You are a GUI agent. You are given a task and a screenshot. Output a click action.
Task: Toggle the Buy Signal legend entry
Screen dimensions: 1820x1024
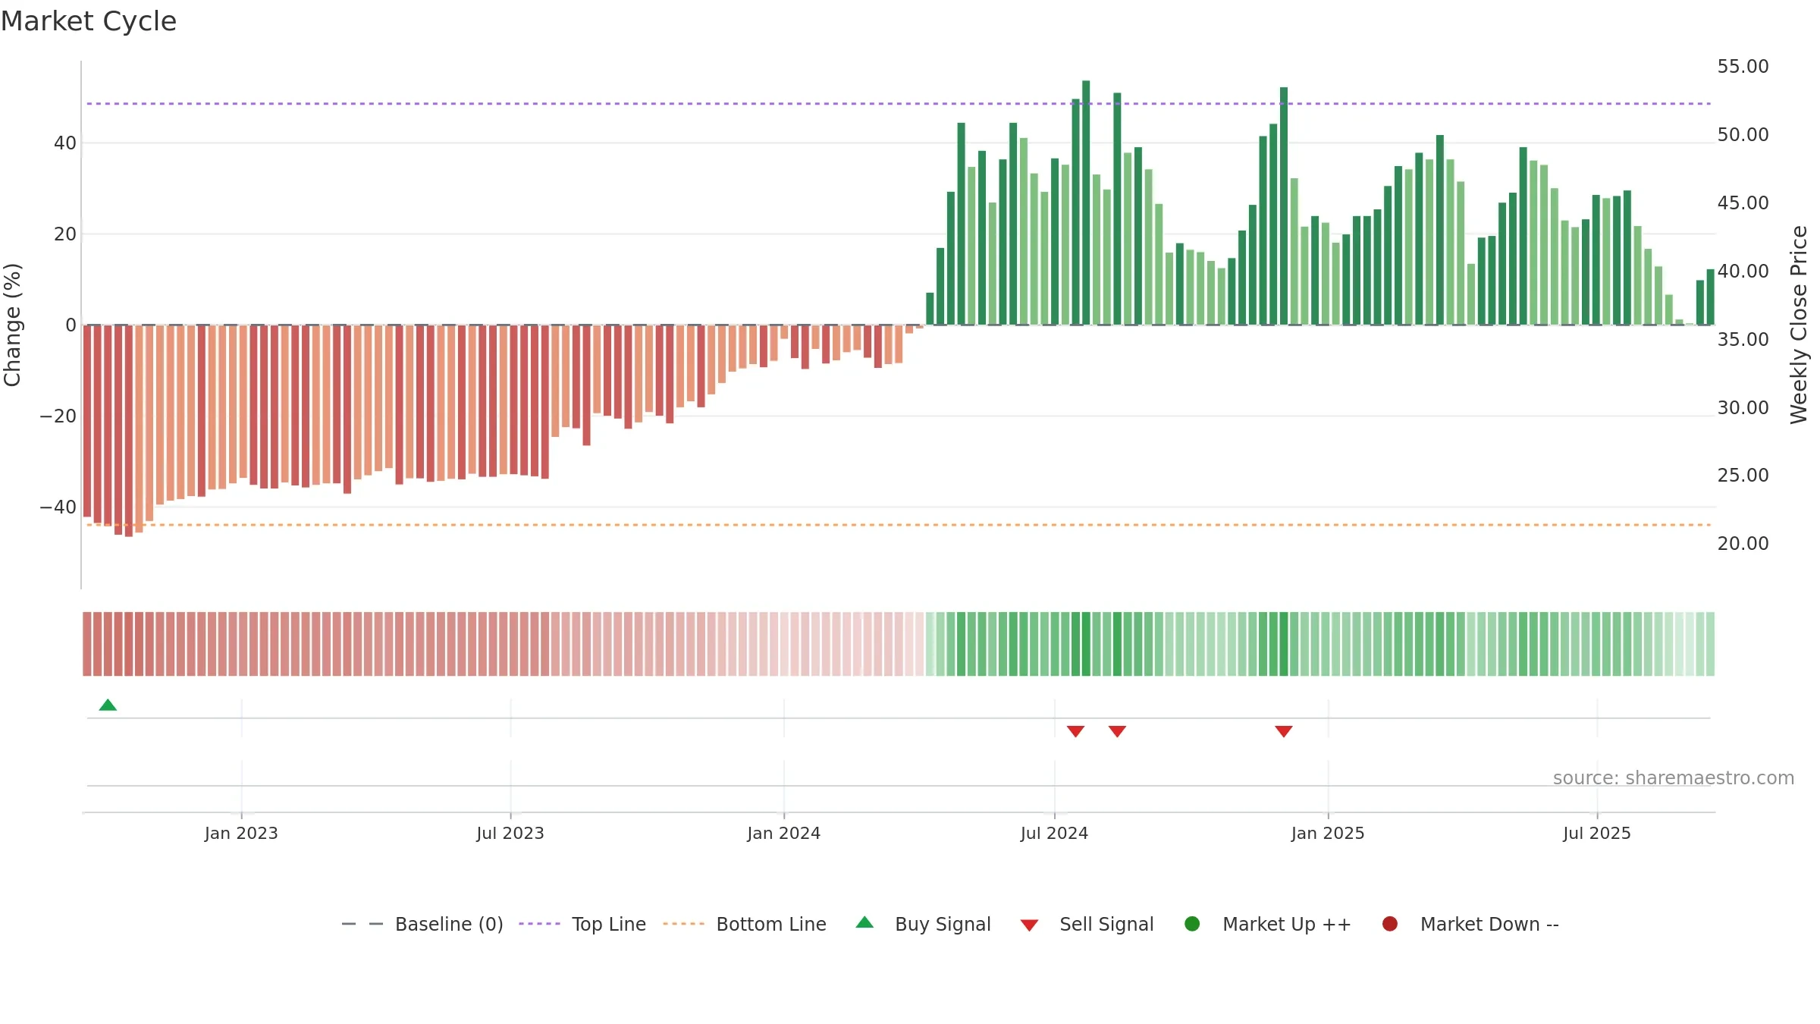tap(923, 924)
